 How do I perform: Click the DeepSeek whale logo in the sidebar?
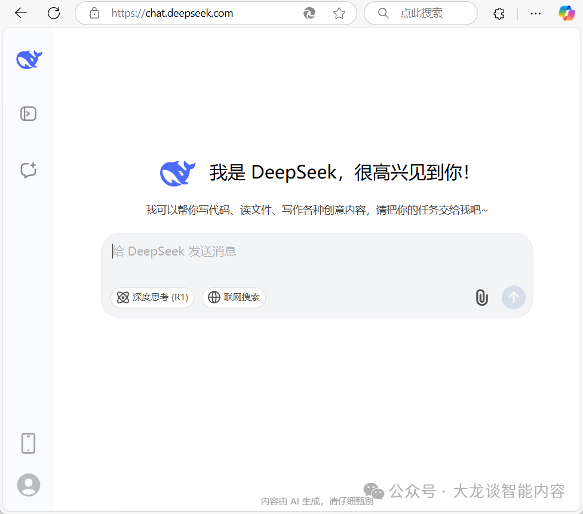coord(29,60)
